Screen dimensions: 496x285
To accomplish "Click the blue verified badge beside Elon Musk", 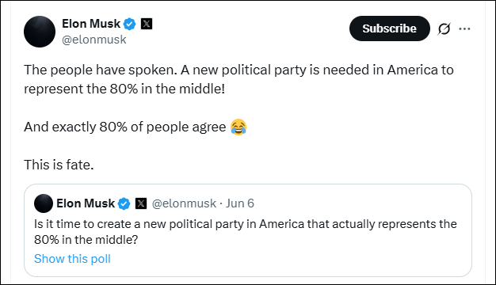I will click(x=129, y=24).
